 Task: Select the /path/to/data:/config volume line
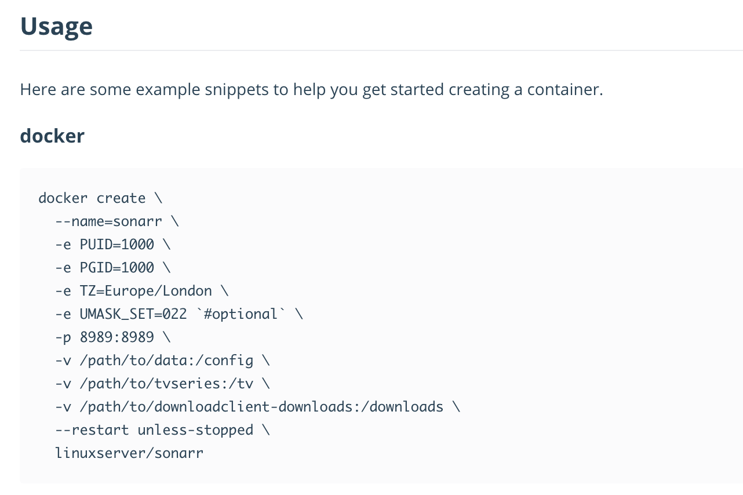154,360
